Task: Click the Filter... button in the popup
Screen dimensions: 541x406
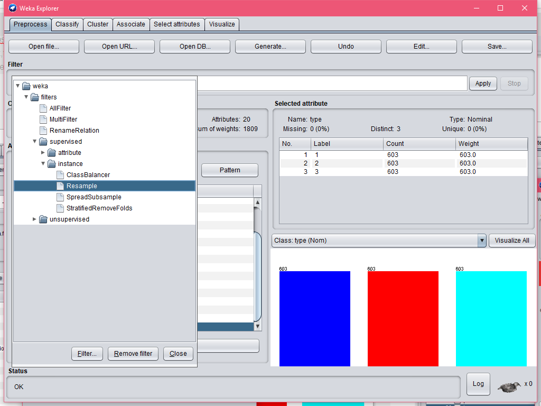Action: (x=87, y=354)
